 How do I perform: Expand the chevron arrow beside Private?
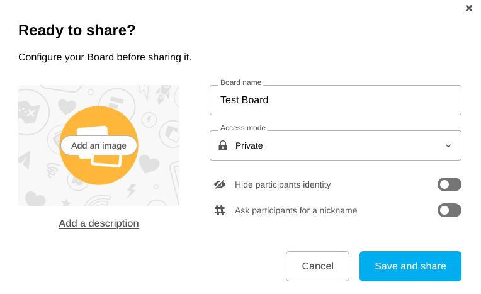click(x=448, y=145)
